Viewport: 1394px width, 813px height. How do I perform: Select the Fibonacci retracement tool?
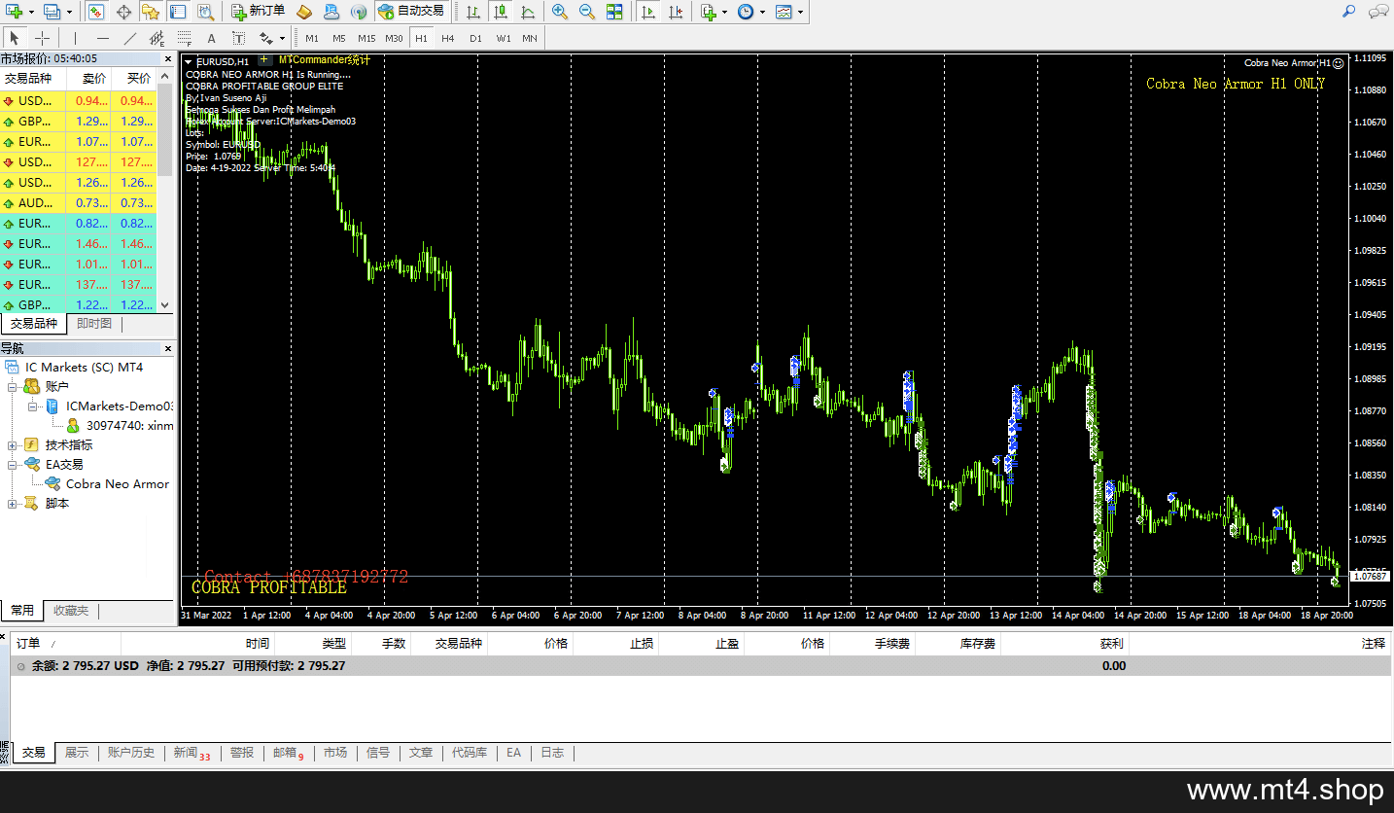(x=184, y=38)
